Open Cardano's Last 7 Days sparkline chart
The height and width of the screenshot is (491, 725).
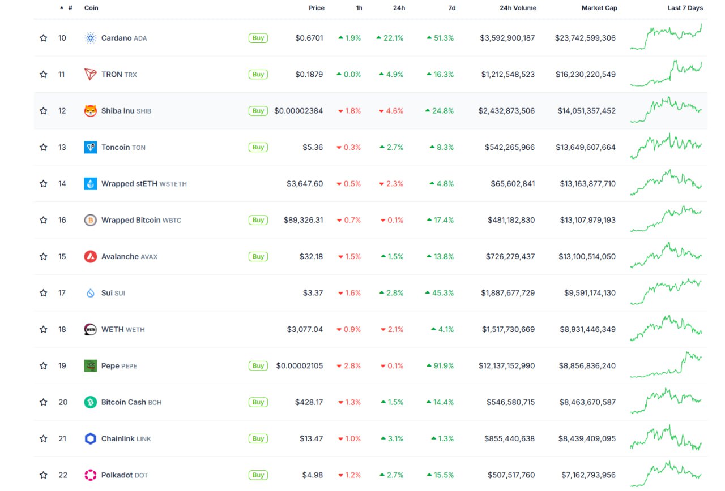pyautogui.click(x=666, y=37)
